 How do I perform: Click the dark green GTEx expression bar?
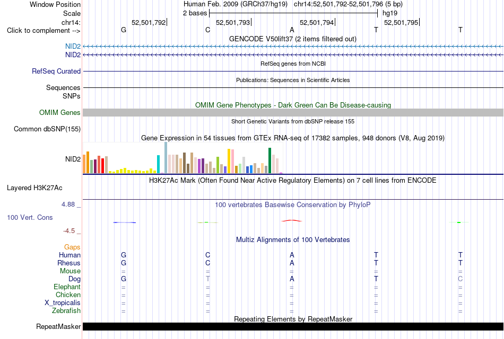[x=270, y=160]
